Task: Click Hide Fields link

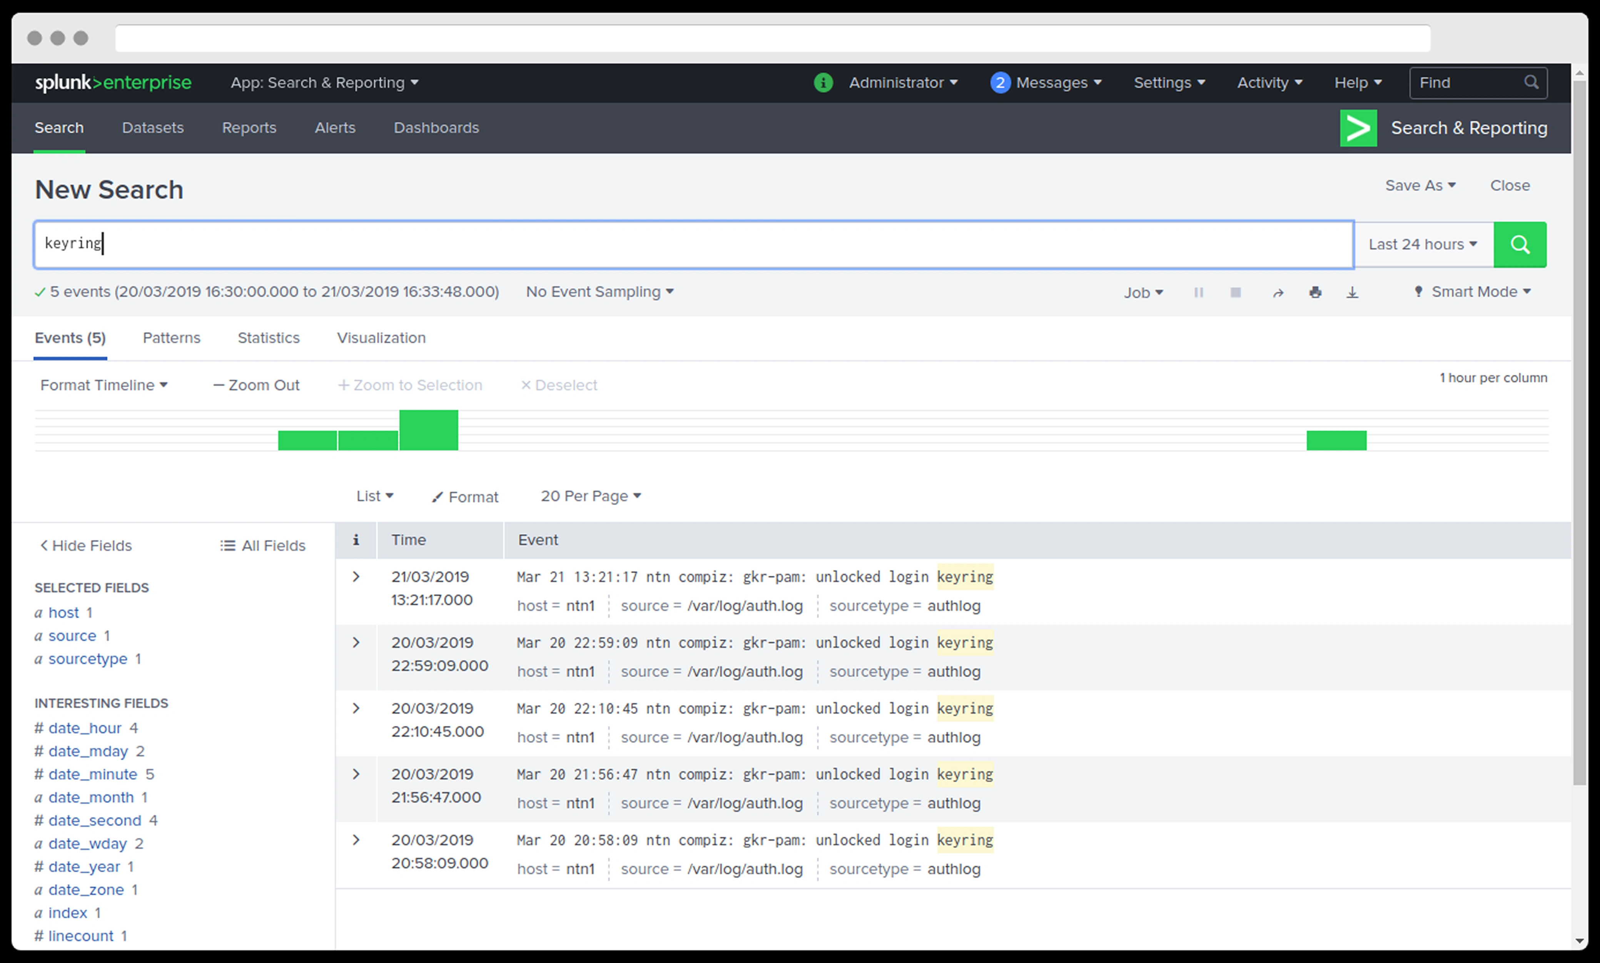Action: [86, 546]
